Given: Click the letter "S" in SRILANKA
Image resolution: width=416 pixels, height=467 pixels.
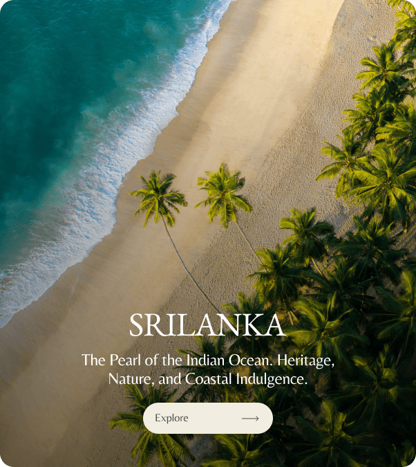Looking at the screenshot, I should click(x=138, y=325).
